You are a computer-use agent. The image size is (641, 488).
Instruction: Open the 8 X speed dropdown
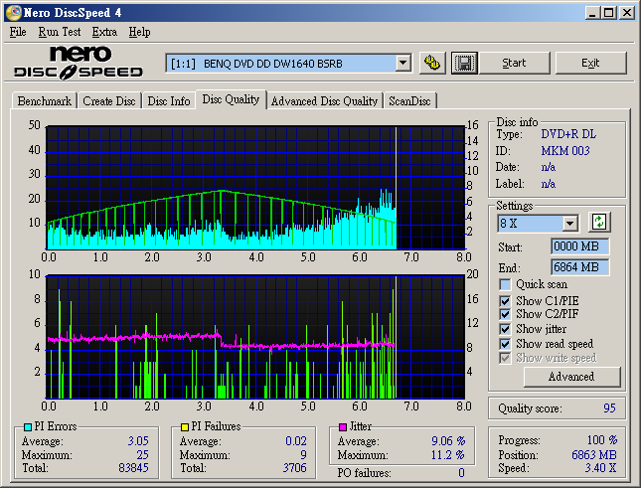coord(569,224)
